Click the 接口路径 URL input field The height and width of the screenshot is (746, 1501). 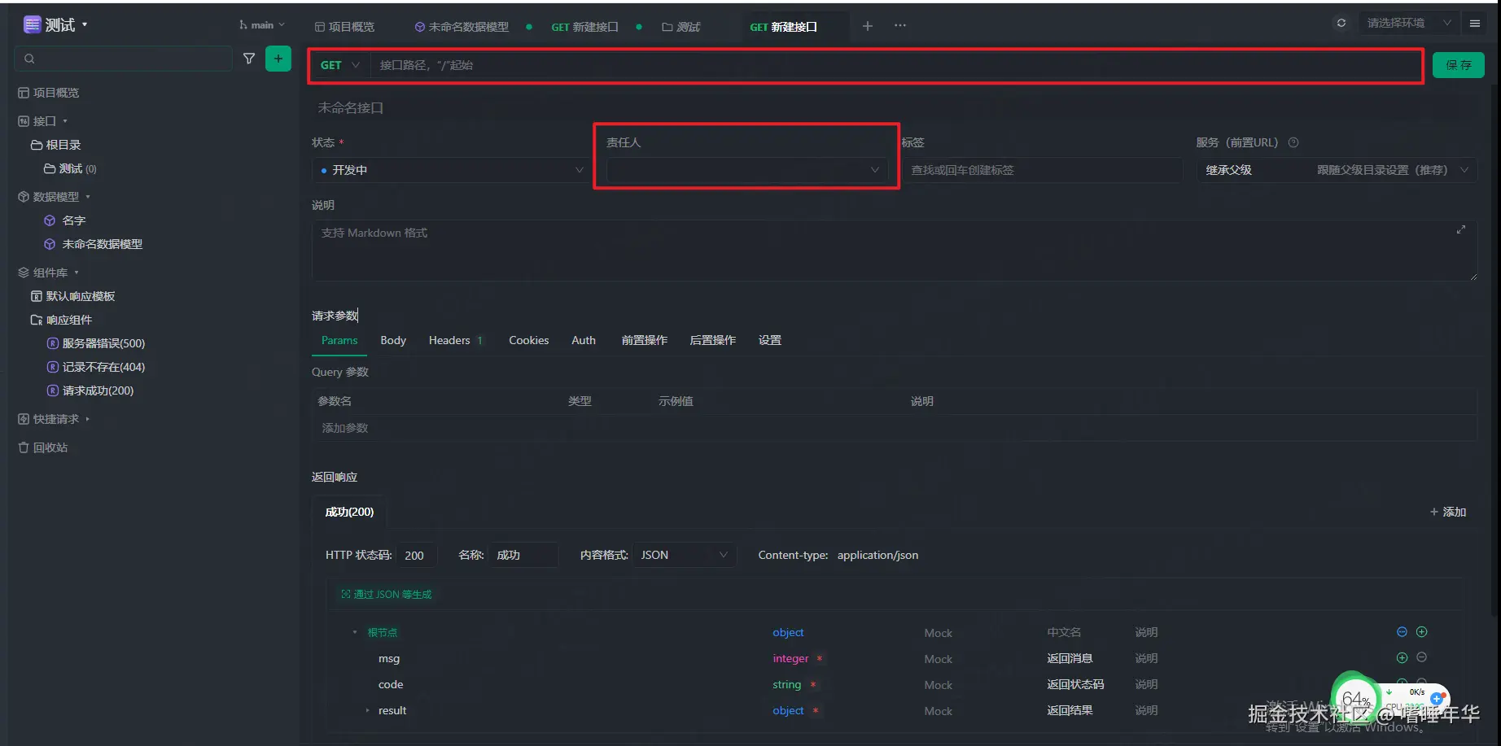pos(895,65)
